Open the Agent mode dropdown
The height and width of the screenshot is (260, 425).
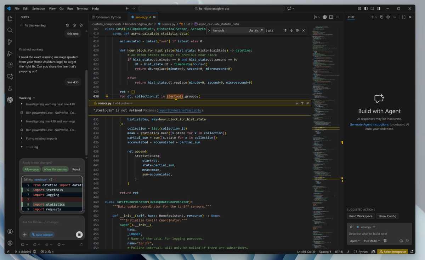pyautogui.click(x=355, y=241)
